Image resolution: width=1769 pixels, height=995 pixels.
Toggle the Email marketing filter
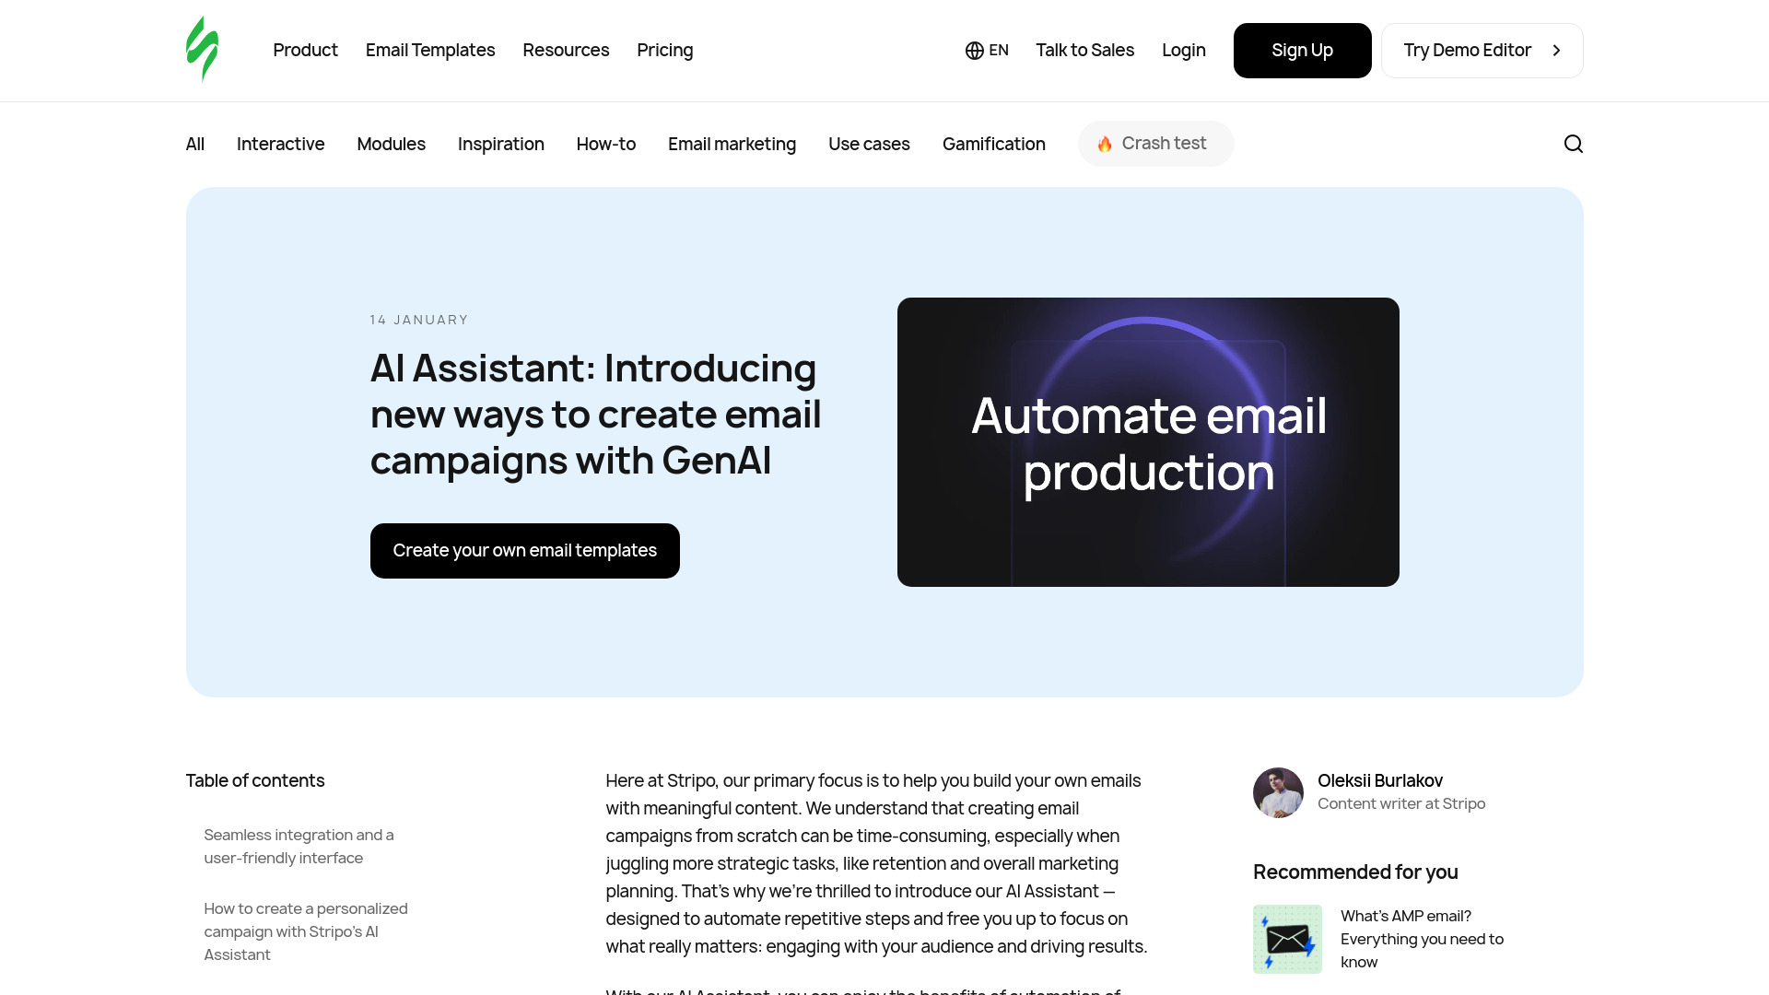[x=732, y=142]
